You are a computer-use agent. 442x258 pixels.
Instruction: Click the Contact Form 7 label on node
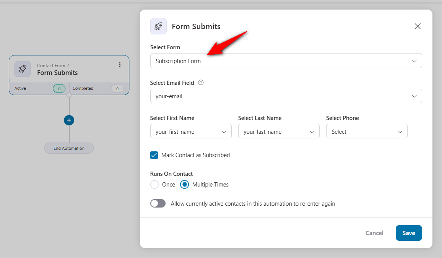click(x=53, y=66)
